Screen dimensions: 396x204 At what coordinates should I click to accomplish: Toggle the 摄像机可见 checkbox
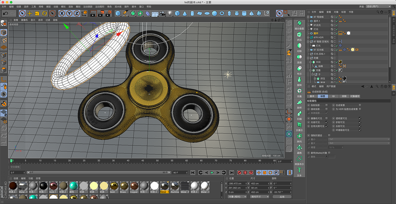pyautogui.click(x=326, y=118)
